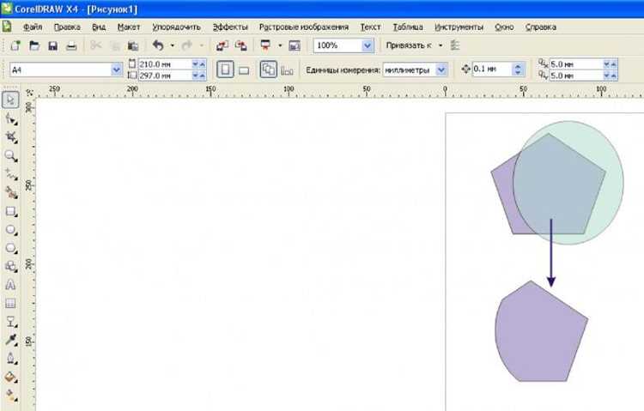
Task: Save the current drawing
Action: [x=52, y=45]
